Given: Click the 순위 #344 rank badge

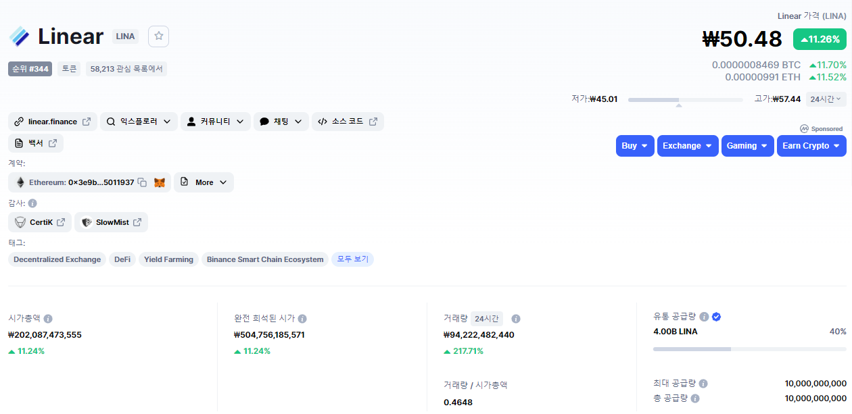Looking at the screenshot, I should pos(30,69).
